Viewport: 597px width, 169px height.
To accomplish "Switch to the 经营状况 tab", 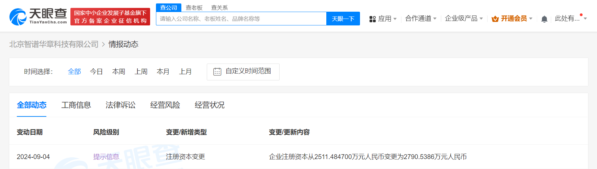I will [210, 105].
